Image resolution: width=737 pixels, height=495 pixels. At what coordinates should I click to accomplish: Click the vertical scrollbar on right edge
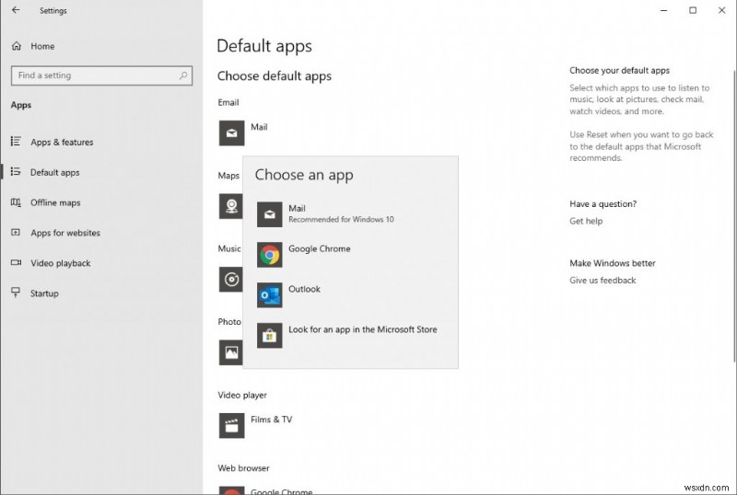pyautogui.click(x=734, y=216)
